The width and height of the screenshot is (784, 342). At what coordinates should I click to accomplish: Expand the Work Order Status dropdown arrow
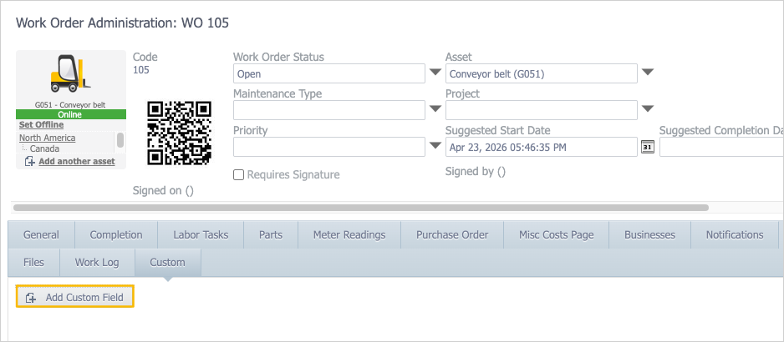click(435, 73)
